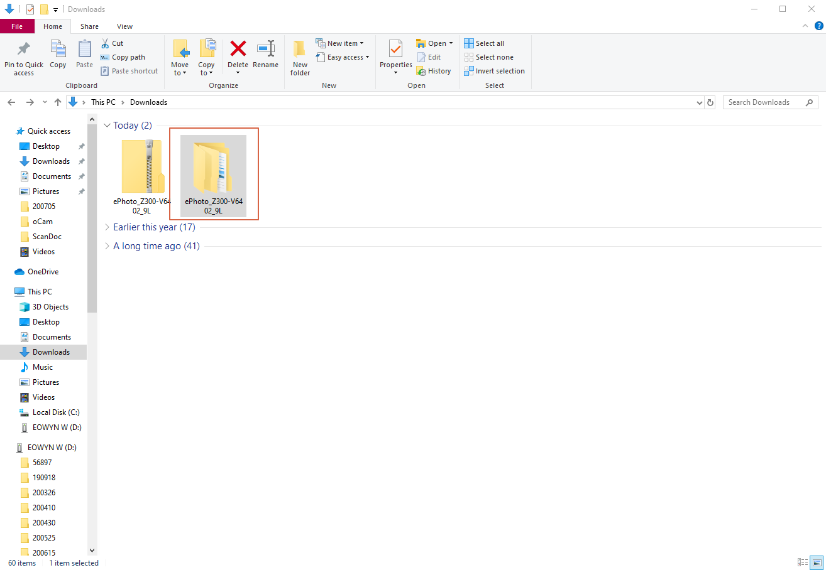The height and width of the screenshot is (570, 826).
Task: Click the Rename icon in ribbon
Action: point(265,50)
